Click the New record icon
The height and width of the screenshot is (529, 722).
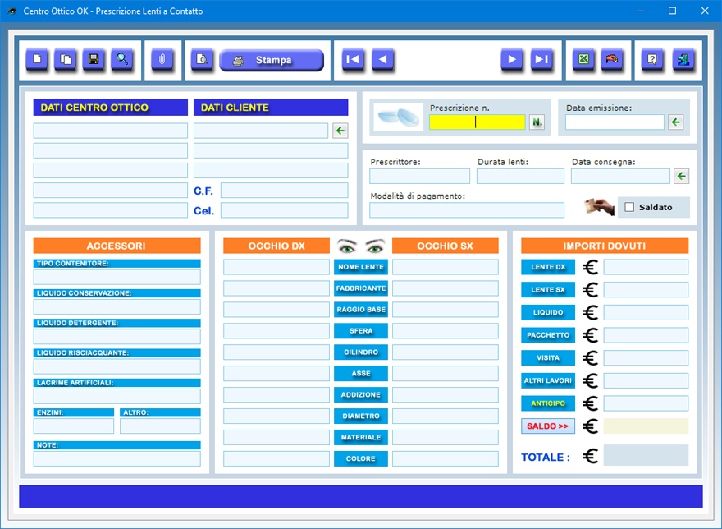tap(37, 59)
